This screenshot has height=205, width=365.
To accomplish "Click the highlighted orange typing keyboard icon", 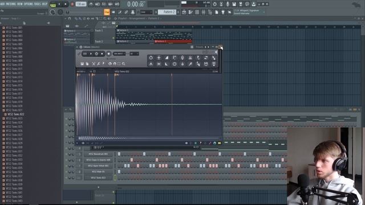I will 107,12.
